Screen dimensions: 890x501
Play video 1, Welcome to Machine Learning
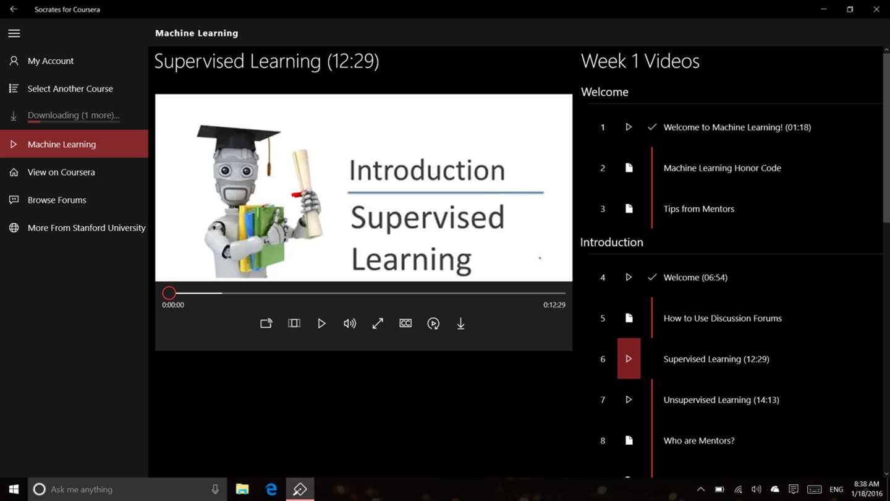[x=629, y=127]
